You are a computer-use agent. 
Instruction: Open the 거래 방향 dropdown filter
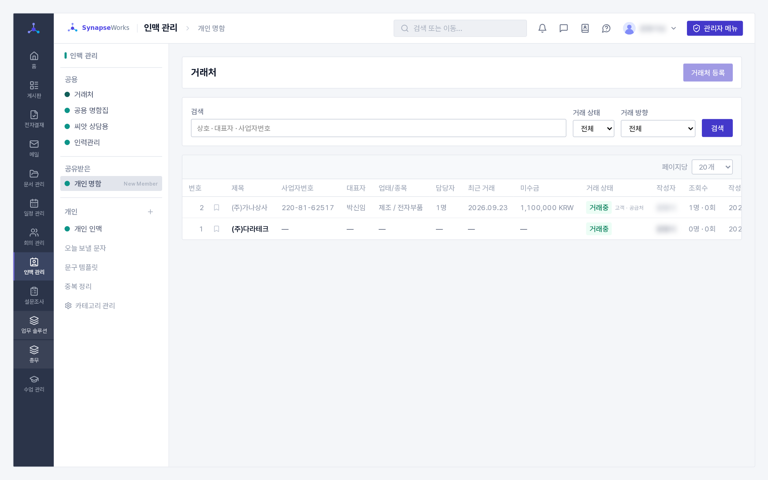[658, 128]
